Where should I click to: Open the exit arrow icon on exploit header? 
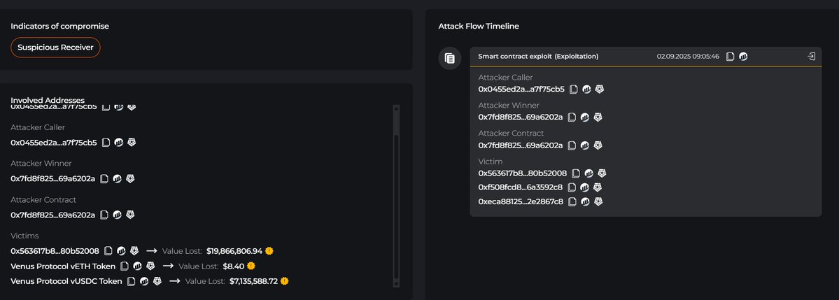click(x=811, y=56)
